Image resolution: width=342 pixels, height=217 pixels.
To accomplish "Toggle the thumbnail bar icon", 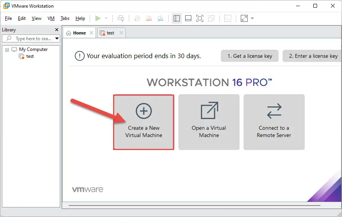I will coord(188,18).
